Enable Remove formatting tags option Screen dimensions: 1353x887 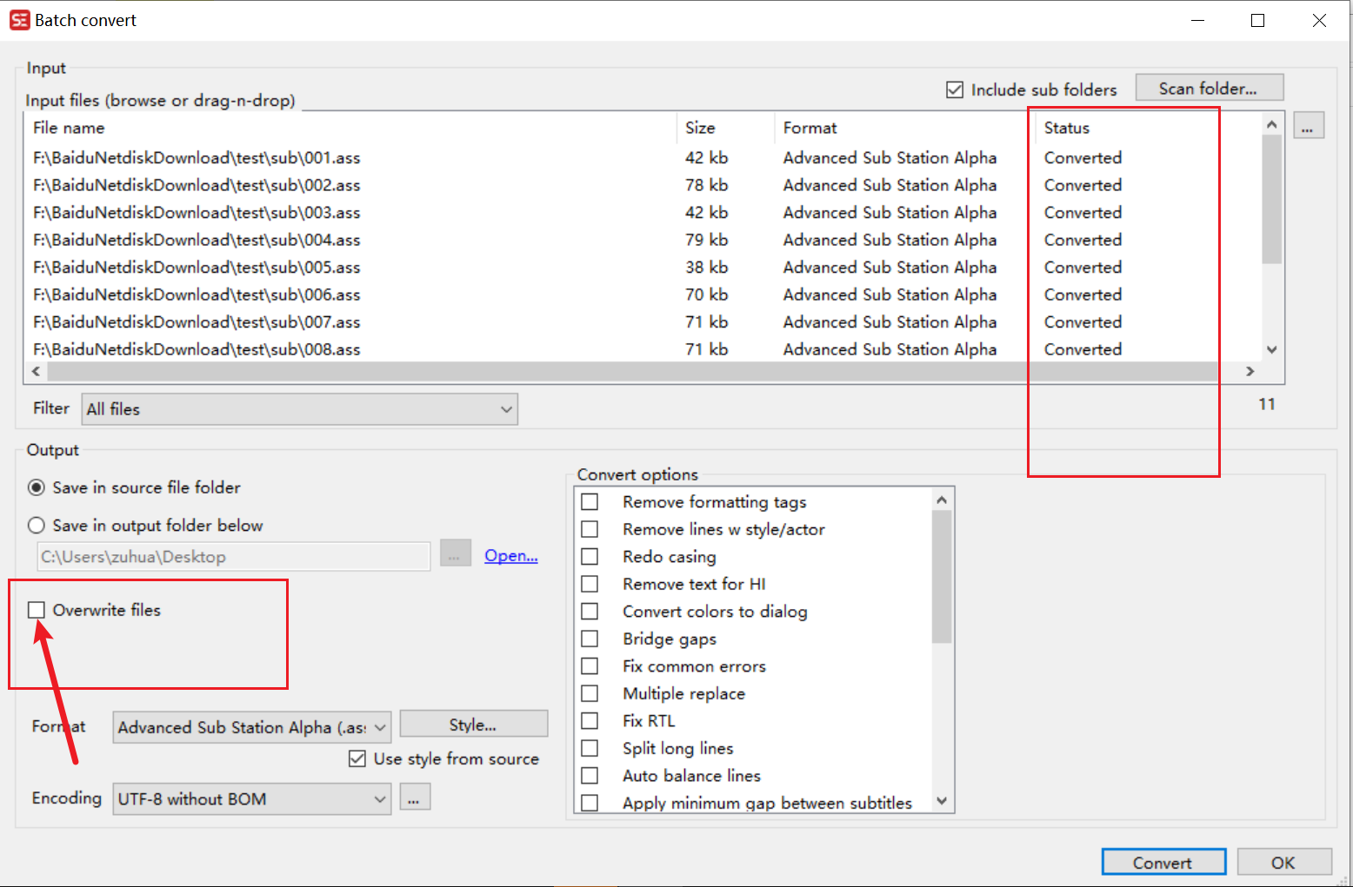[590, 501]
